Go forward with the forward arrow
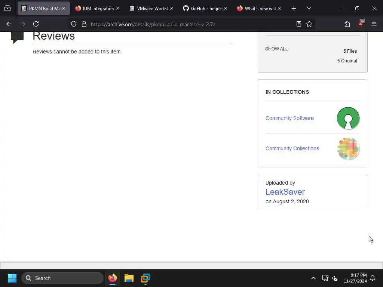The width and height of the screenshot is (383, 287). tap(22, 24)
